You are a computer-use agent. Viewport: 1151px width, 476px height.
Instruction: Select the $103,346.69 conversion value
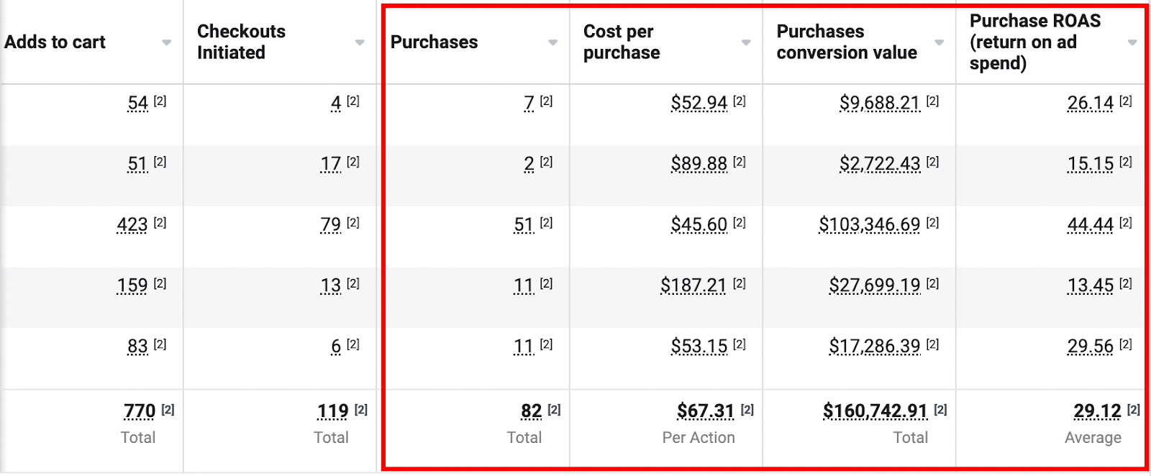[870, 225]
